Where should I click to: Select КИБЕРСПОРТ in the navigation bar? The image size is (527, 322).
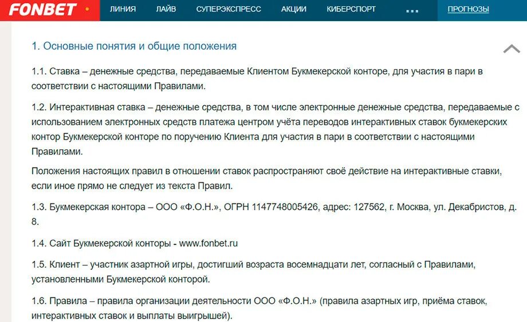(x=351, y=9)
